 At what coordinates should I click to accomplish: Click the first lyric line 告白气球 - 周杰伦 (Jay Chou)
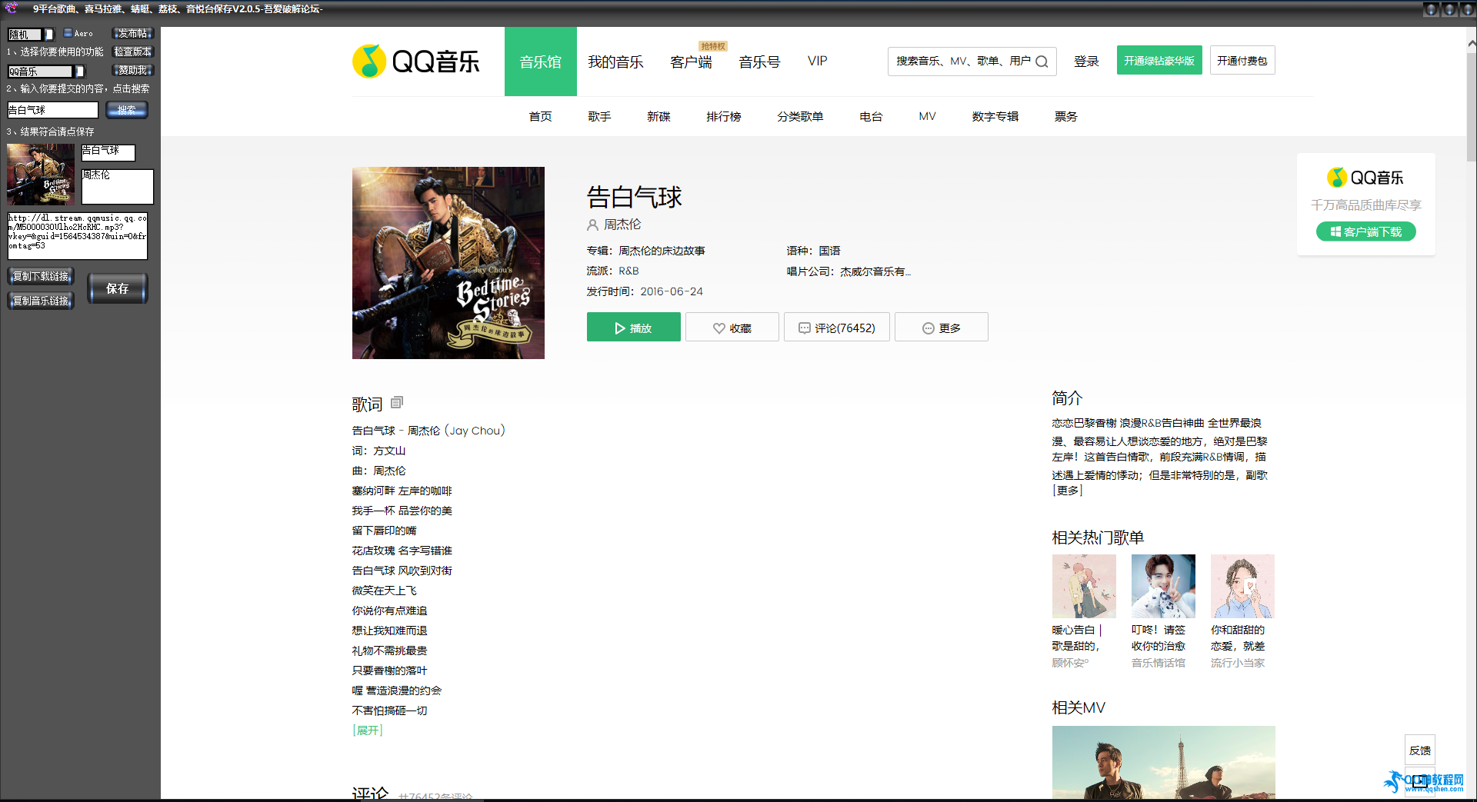[x=428, y=431]
